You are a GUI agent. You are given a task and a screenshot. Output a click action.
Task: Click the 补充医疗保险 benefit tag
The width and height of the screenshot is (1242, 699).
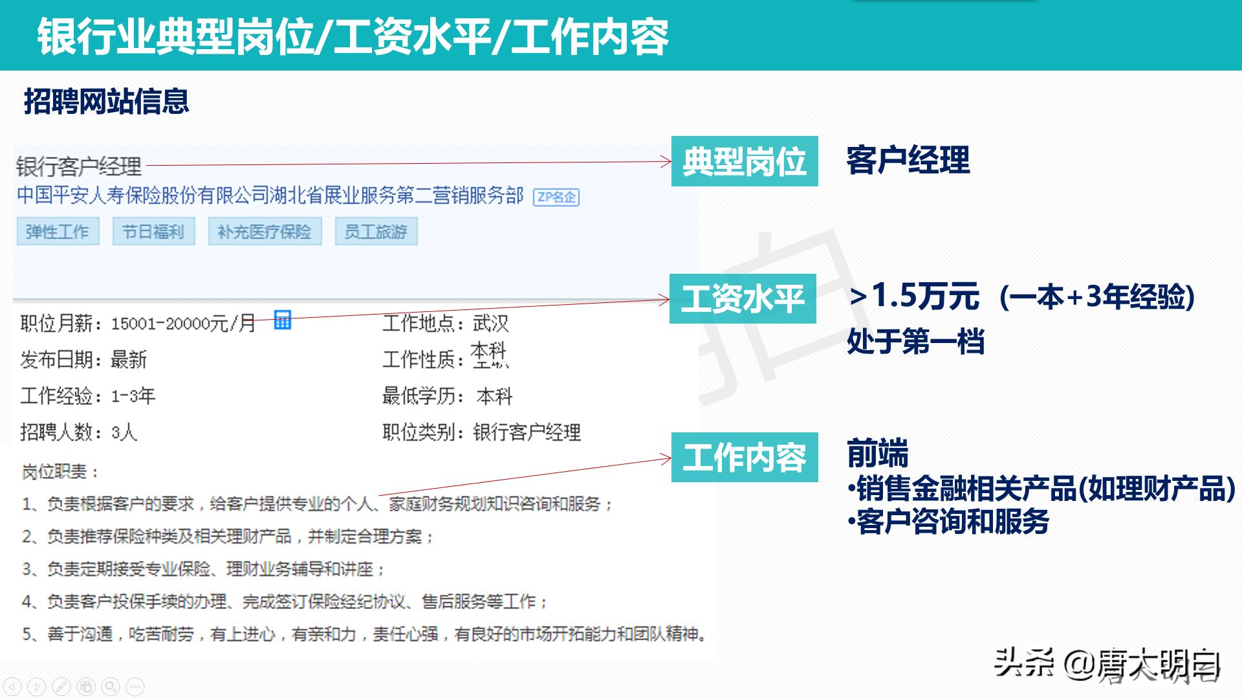click(x=265, y=230)
